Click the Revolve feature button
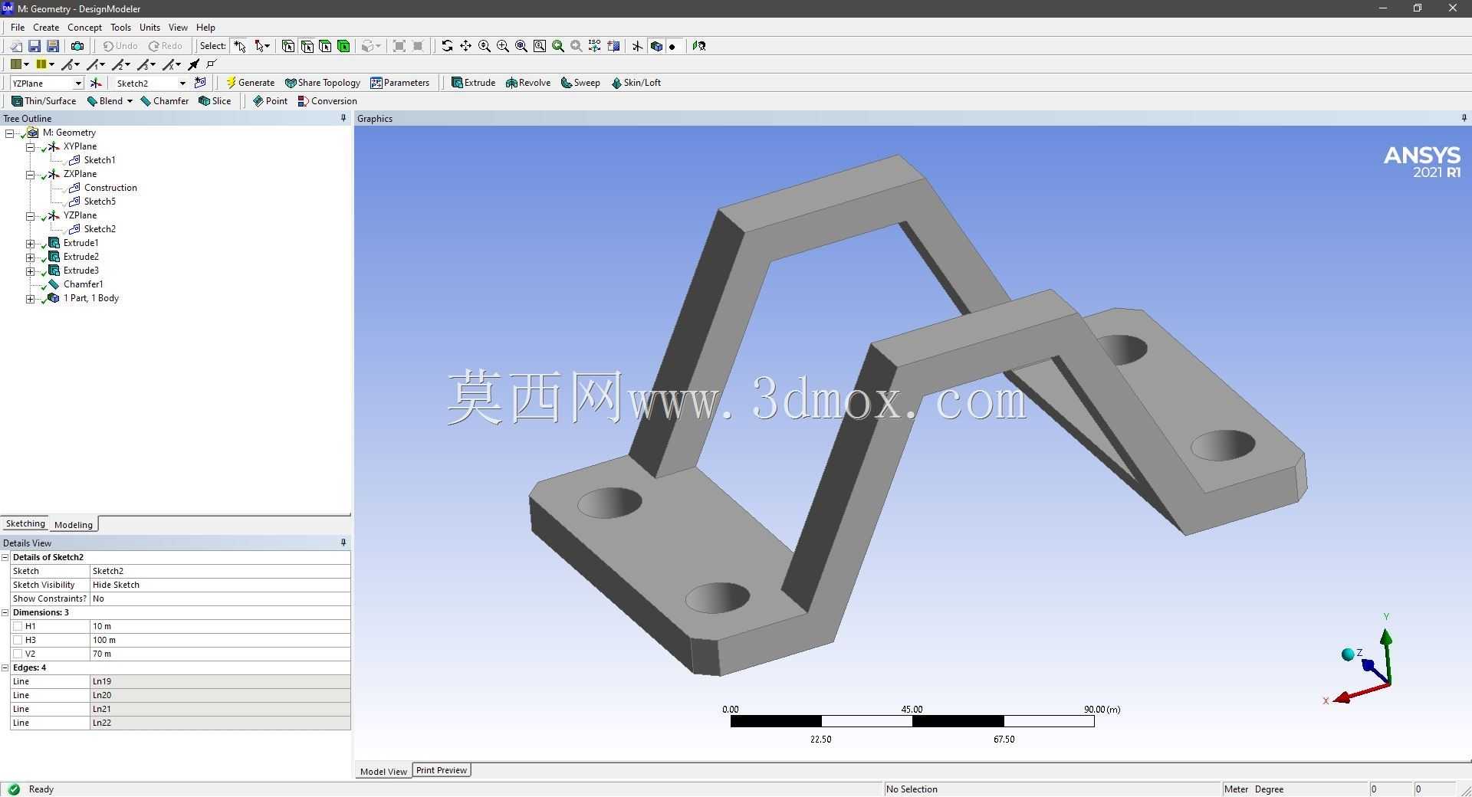The width and height of the screenshot is (1472, 797). (528, 83)
